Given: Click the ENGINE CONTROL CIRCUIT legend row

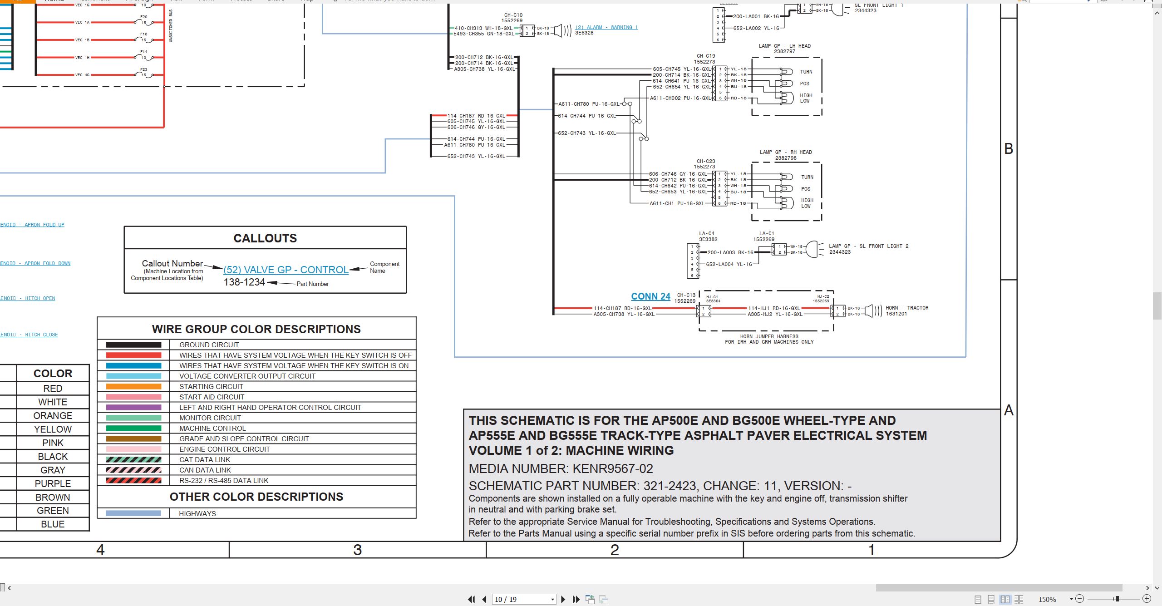Looking at the screenshot, I should click(256, 449).
